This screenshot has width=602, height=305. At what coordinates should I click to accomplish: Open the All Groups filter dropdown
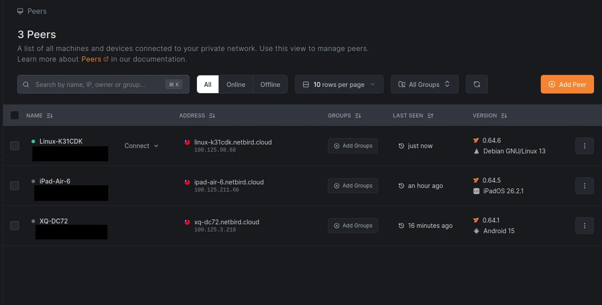click(x=425, y=84)
